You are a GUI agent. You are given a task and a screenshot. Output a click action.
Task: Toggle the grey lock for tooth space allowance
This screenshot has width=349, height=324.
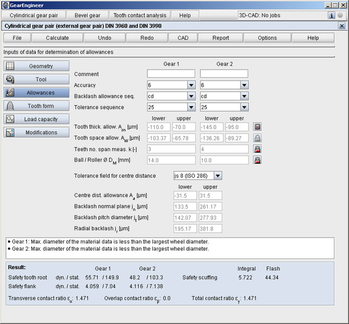tap(258, 138)
